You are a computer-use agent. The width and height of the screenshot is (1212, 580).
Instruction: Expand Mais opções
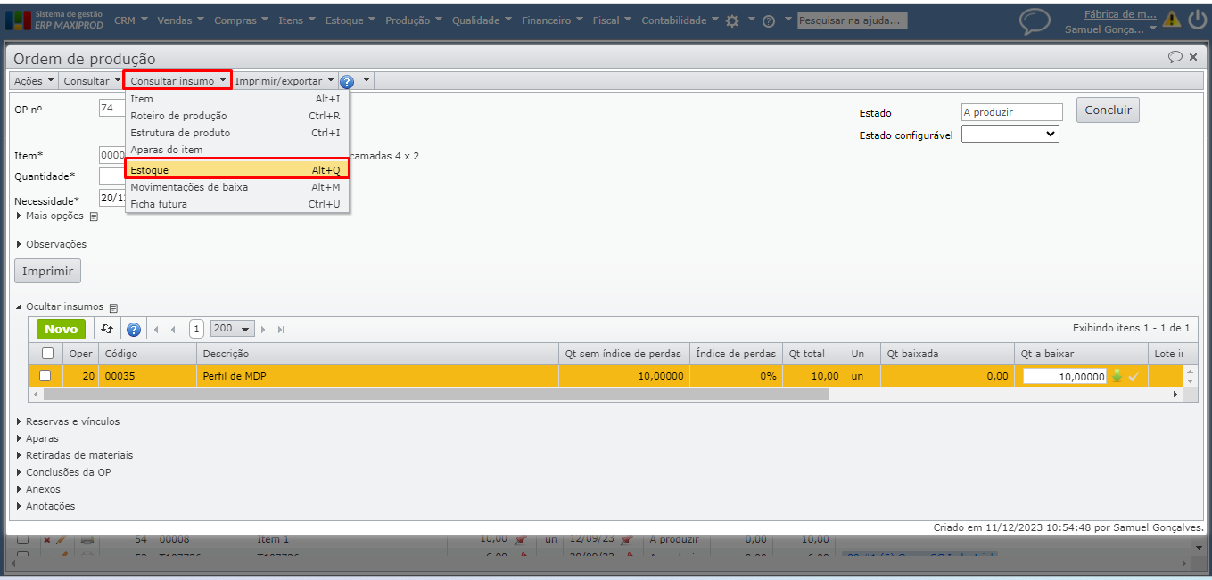[x=50, y=216]
